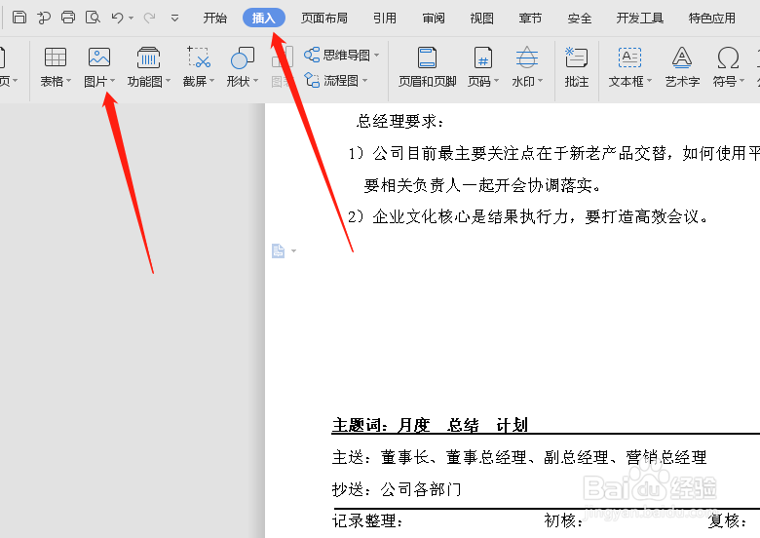Click the 形状 shapes icon
This screenshot has width=760, height=538.
click(x=243, y=58)
